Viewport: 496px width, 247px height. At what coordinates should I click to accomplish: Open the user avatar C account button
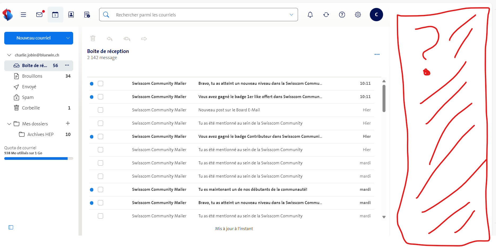point(376,15)
